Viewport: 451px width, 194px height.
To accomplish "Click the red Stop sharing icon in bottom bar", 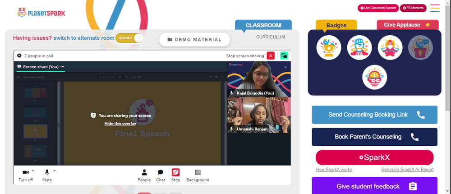I will 176,172.
